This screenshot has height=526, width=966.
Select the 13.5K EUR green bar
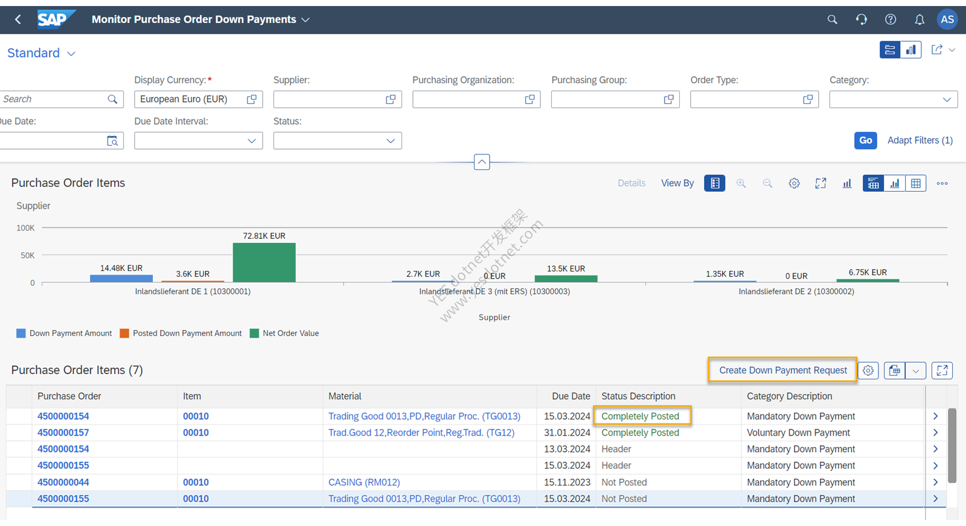point(566,279)
